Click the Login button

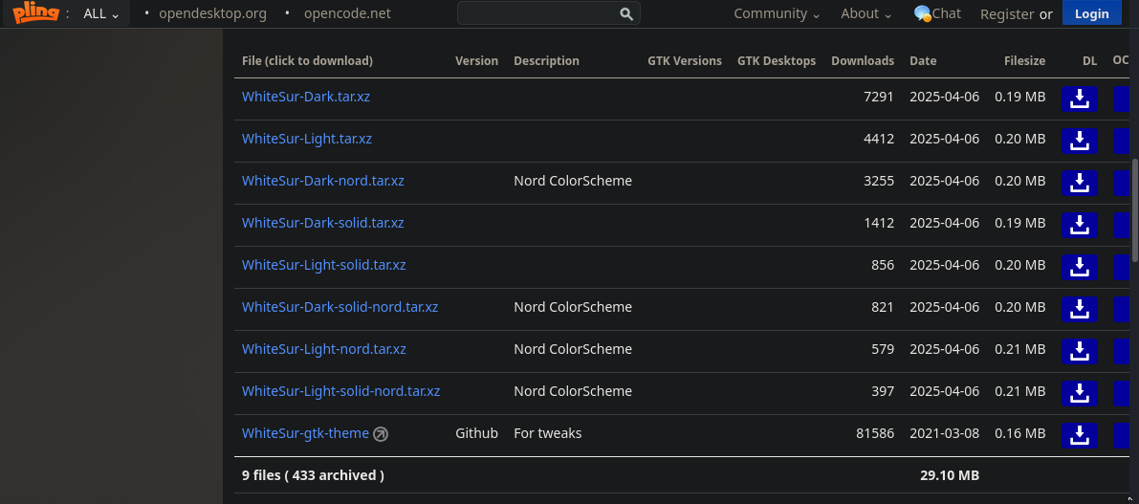(x=1092, y=13)
